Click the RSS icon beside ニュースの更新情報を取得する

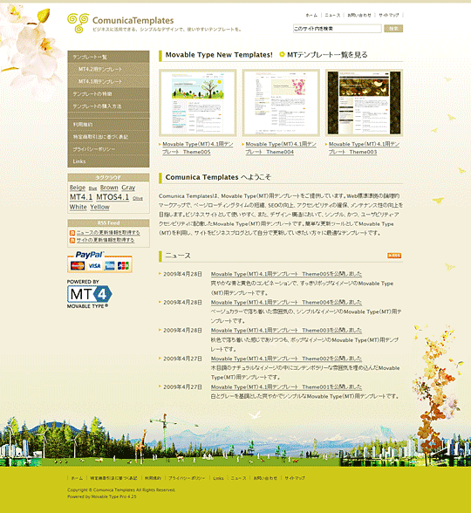(x=72, y=233)
